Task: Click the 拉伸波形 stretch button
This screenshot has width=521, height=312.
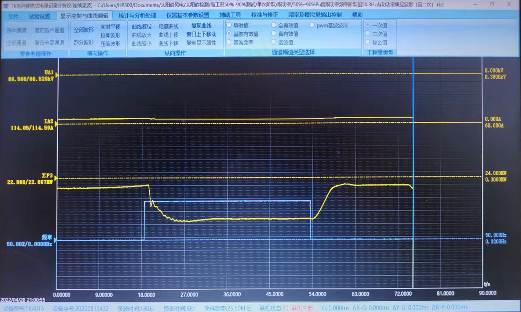Action: point(110,35)
